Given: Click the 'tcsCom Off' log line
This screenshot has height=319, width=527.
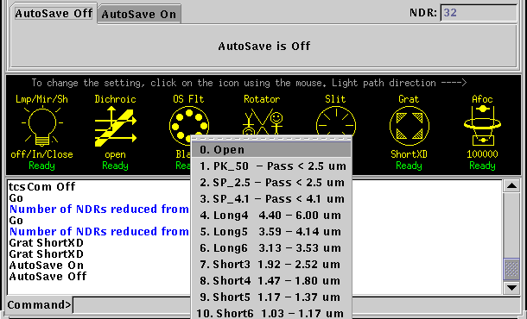Looking at the screenshot, I should [42, 186].
